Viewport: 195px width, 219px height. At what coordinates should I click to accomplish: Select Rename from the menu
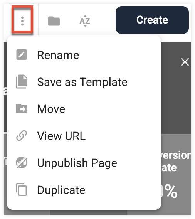[x=84, y=55]
